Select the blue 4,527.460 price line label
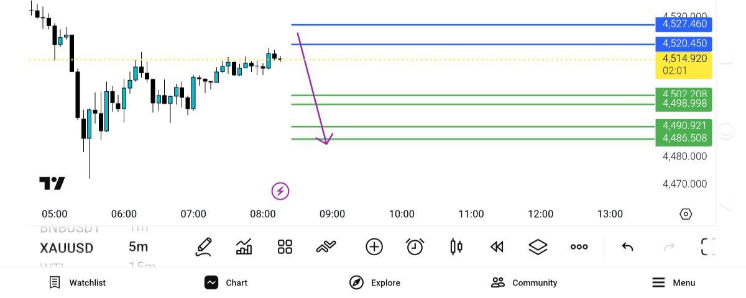 point(684,24)
